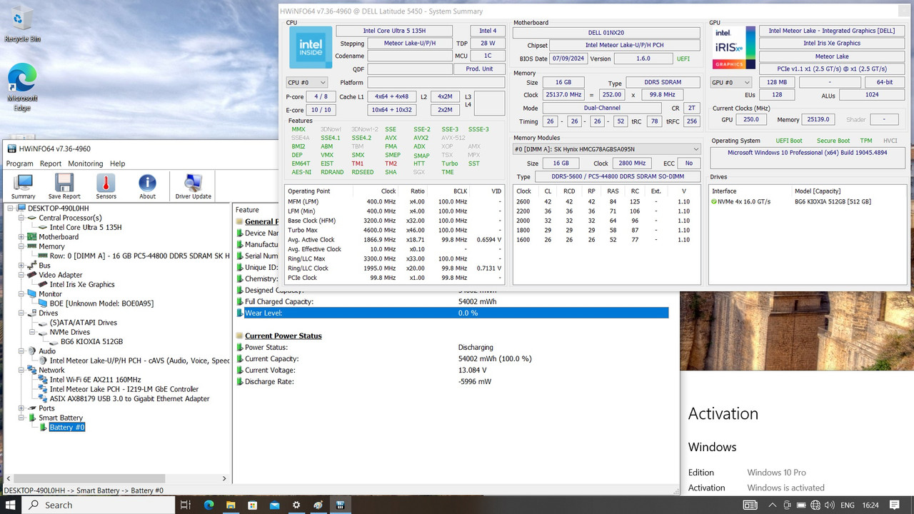Collapse the Video Adapter tree node
Viewport: 914px width, 514px height.
point(21,275)
